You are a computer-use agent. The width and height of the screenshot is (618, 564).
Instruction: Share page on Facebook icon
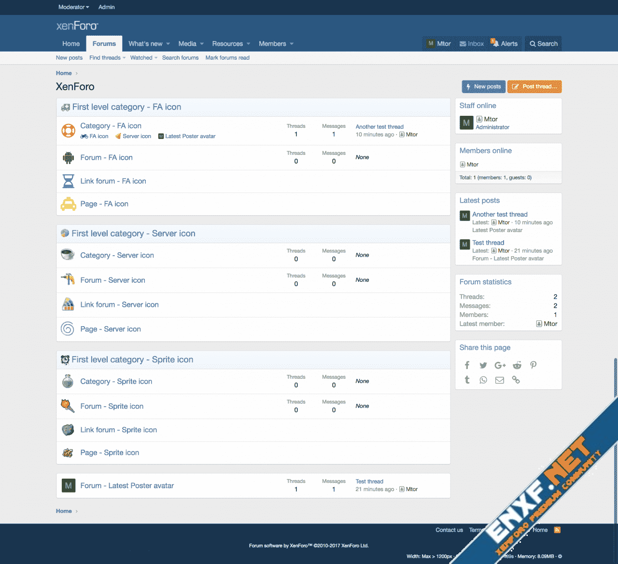467,365
